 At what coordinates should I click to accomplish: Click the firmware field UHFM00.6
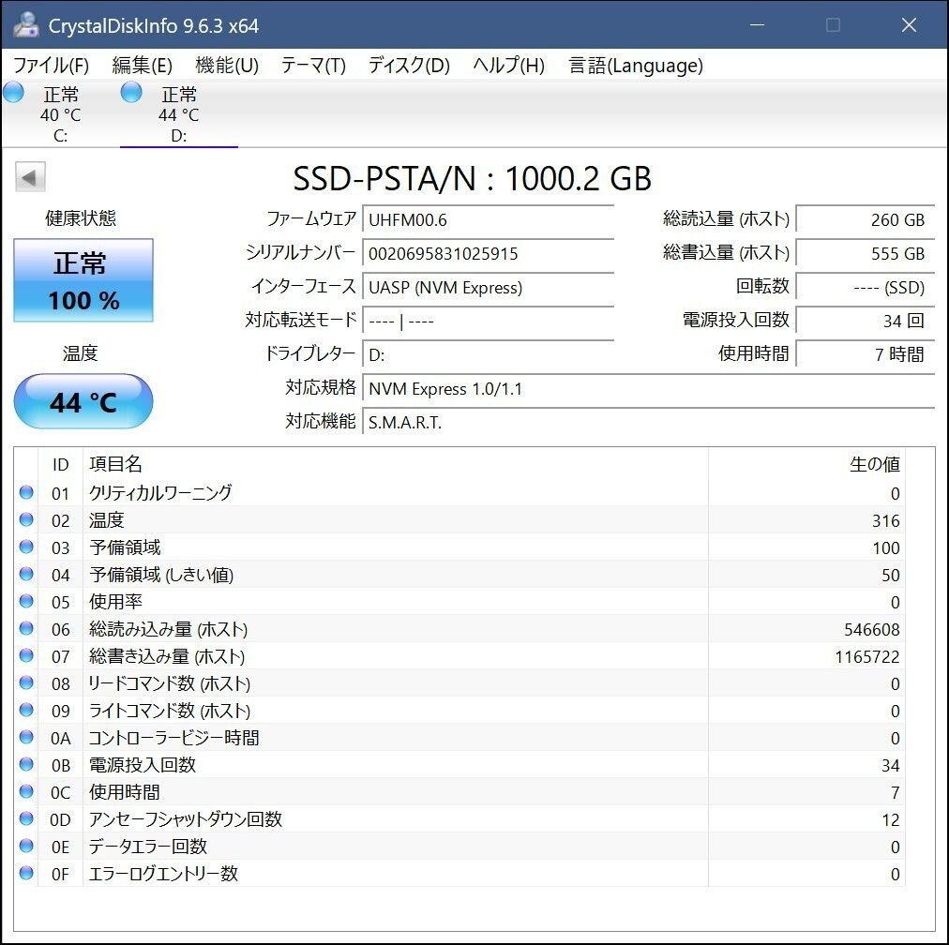click(x=488, y=219)
